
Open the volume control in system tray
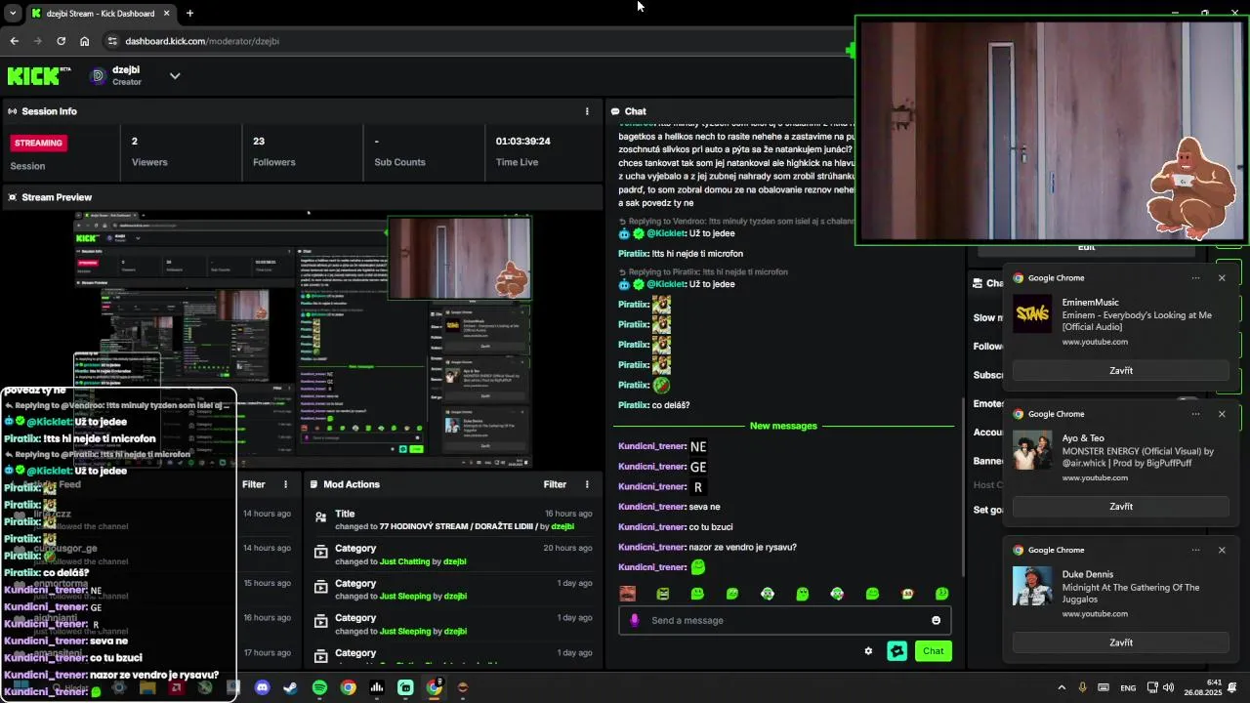[x=1170, y=687]
